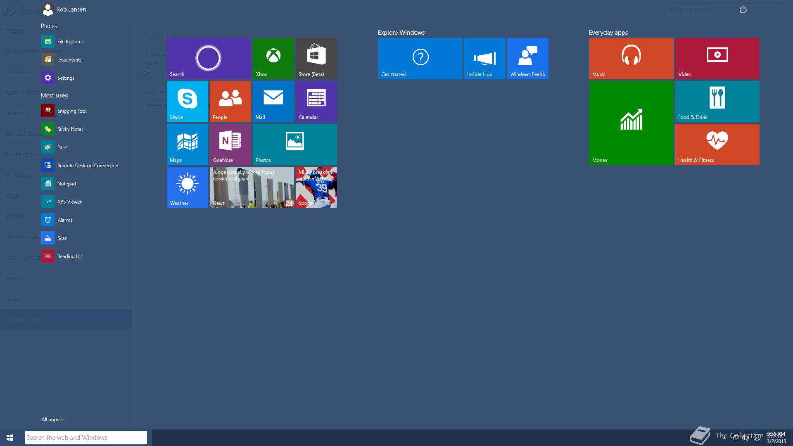Launch the Music tile

pos(632,59)
